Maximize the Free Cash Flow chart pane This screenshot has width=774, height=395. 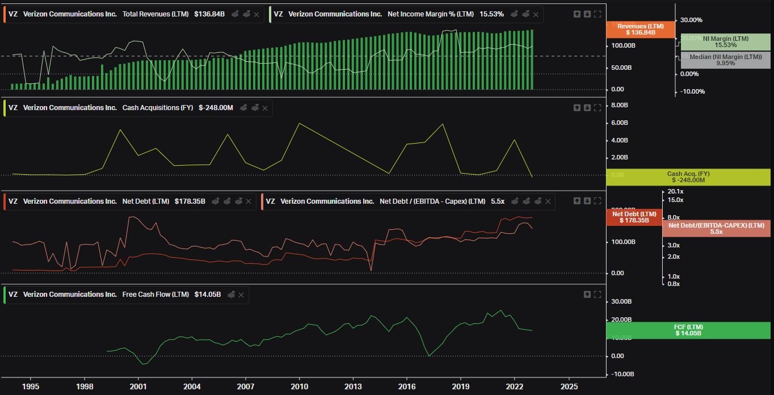[598, 295]
